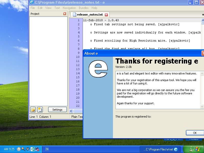The image size is (204, 153).
Task: Click OK in the About e dialog
Action: click(195, 133)
